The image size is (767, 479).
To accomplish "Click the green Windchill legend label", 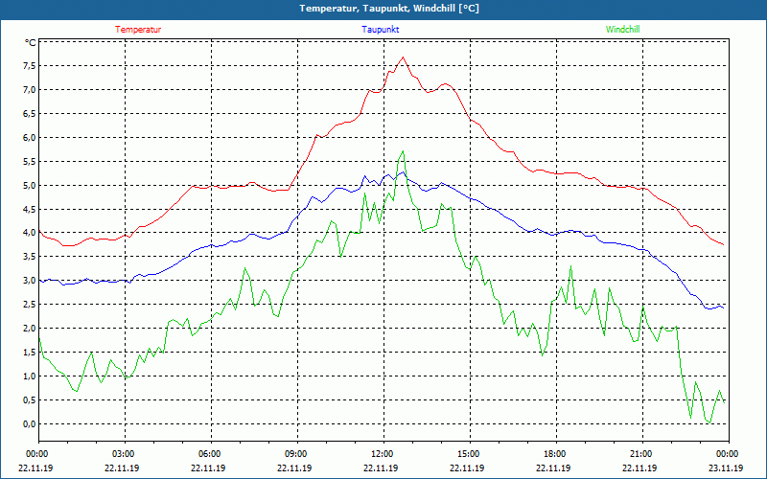I will pos(622,30).
